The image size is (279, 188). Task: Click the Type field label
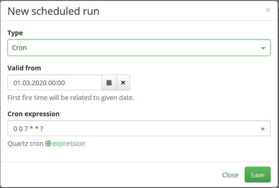click(15, 33)
